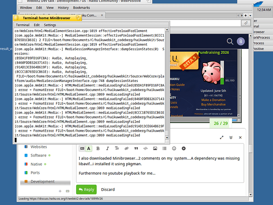This screenshot has height=205, width=273.
Task: Click the Terminal scroll up arrow
Action: pos(167,30)
